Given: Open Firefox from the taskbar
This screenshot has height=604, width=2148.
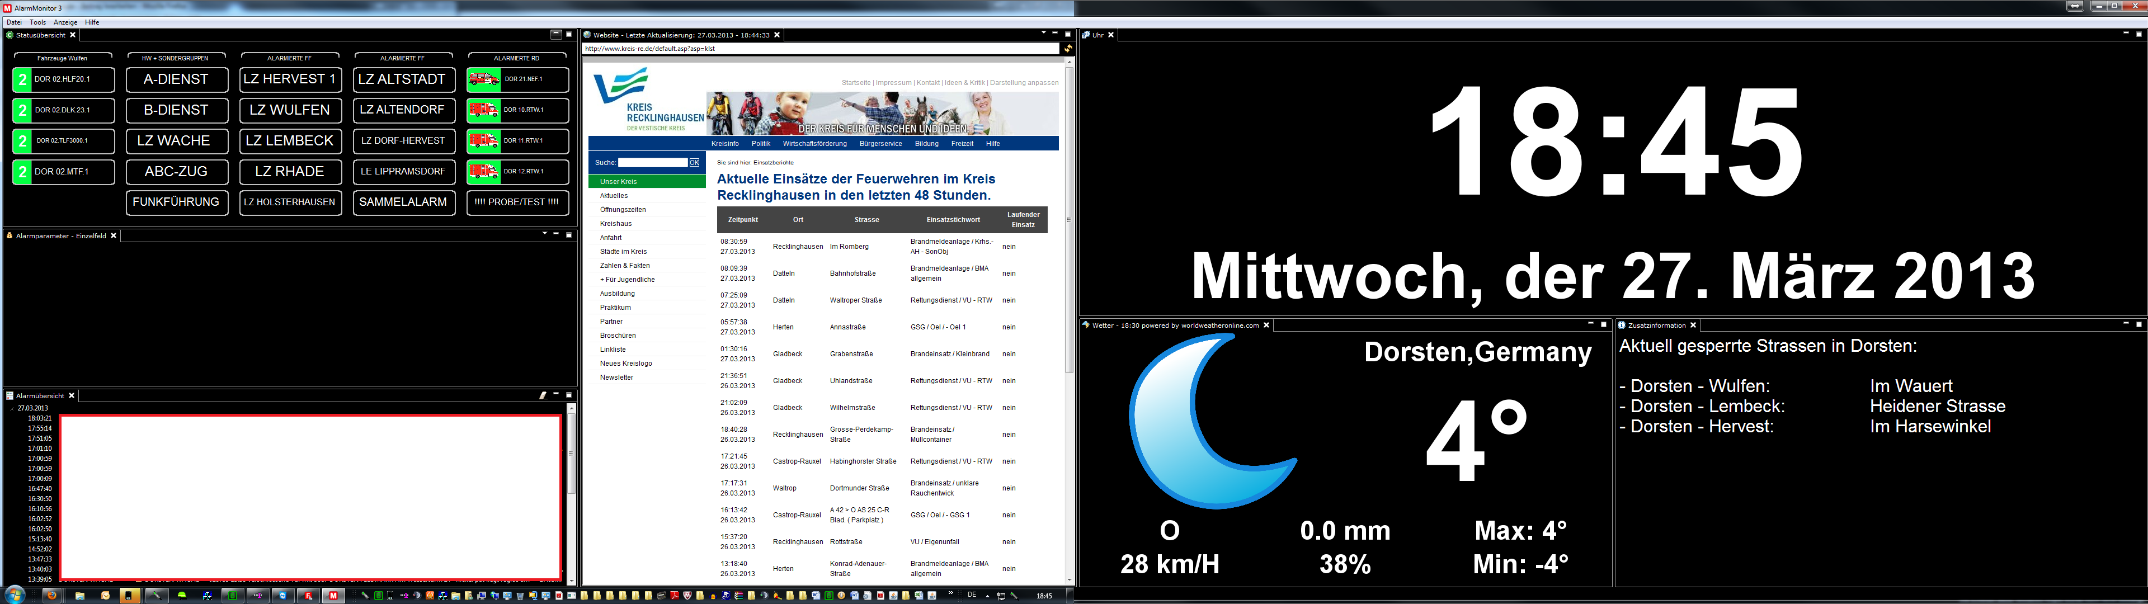Looking at the screenshot, I should click(51, 596).
